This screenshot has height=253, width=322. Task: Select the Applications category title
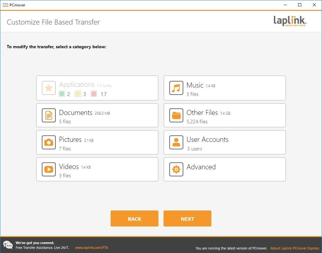pyautogui.click(x=77, y=85)
